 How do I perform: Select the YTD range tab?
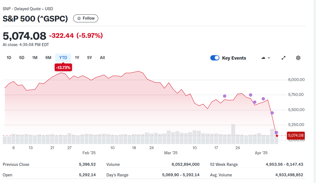click(x=63, y=58)
